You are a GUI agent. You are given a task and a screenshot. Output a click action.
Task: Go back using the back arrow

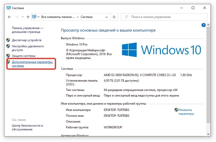point(9,17)
